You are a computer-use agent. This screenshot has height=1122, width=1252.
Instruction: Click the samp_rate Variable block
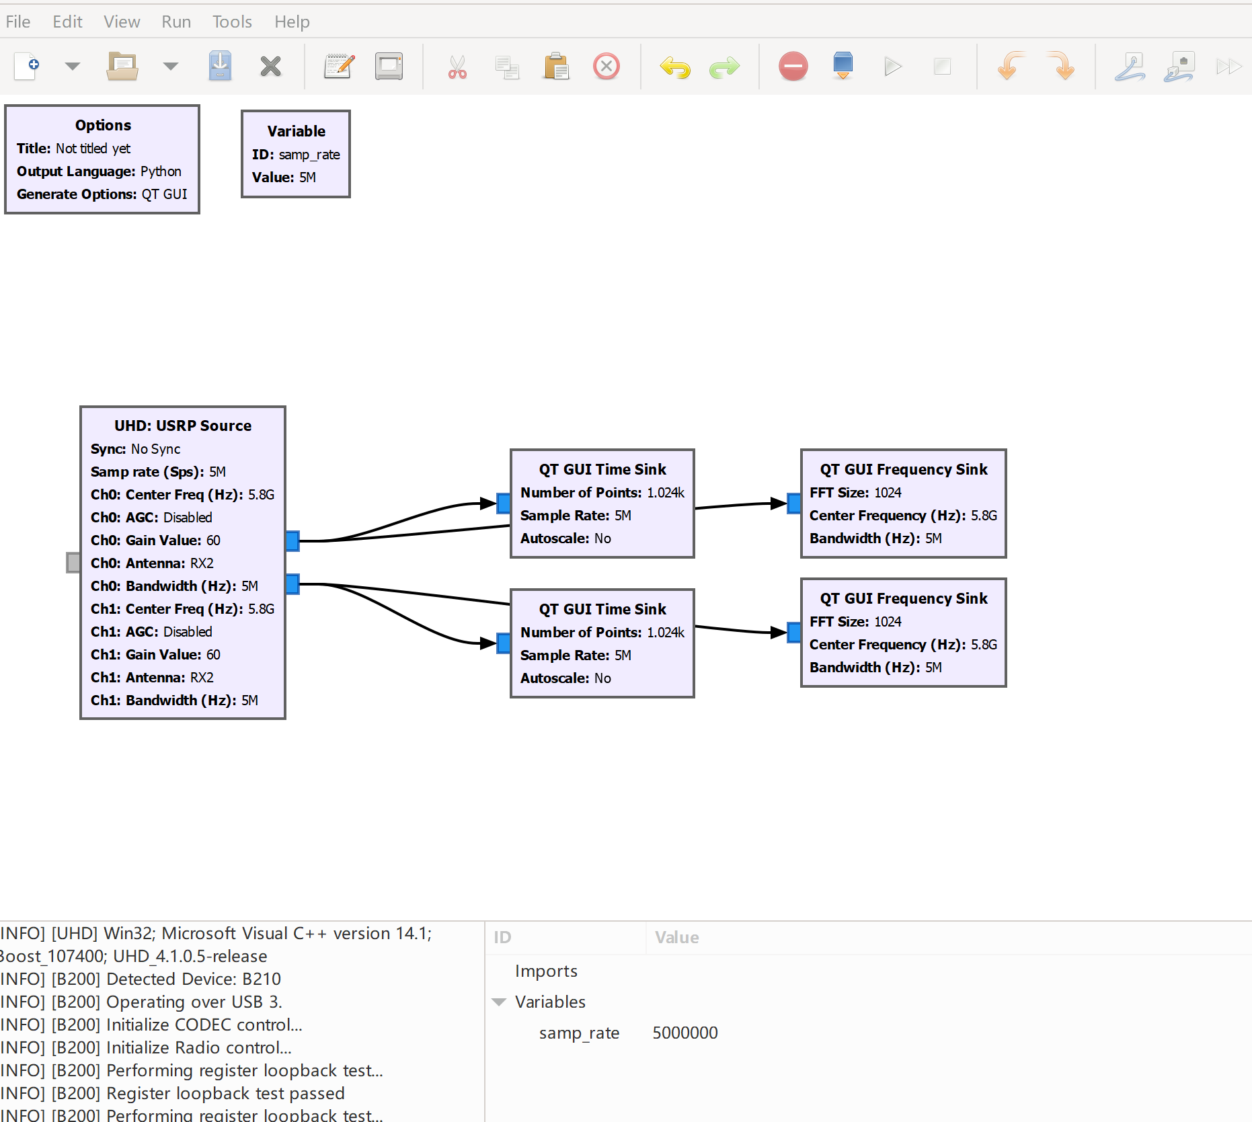[x=296, y=154]
